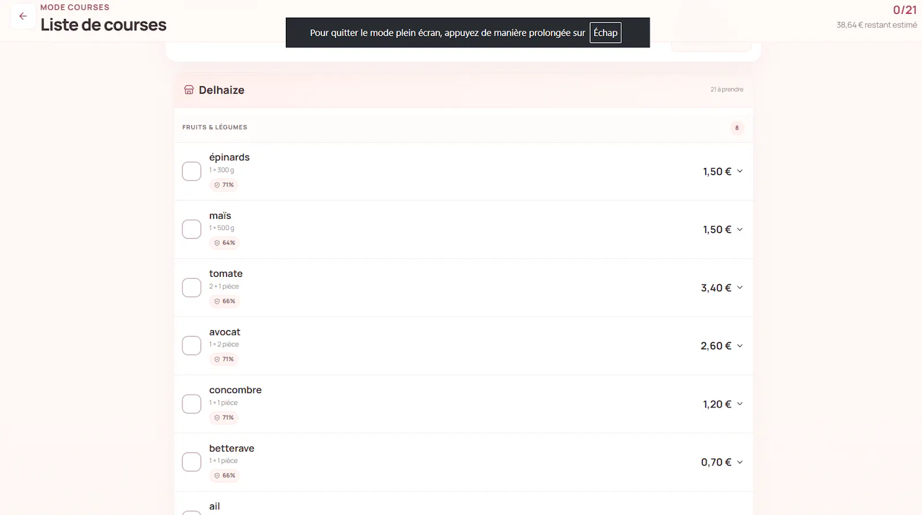Image resolution: width=922 pixels, height=515 pixels.
Task: Mark betterave as taken
Action: point(191,462)
